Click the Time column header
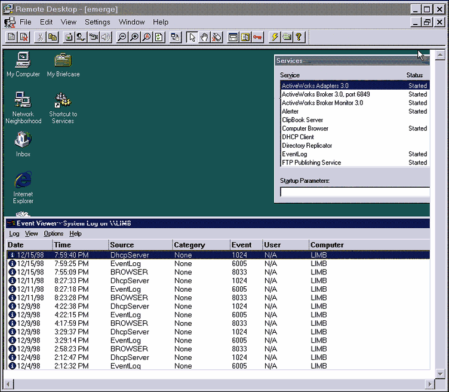Image resolution: width=449 pixels, height=392 pixels. point(81,245)
